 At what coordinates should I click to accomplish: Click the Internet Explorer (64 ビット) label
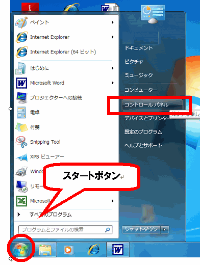[x=63, y=52]
